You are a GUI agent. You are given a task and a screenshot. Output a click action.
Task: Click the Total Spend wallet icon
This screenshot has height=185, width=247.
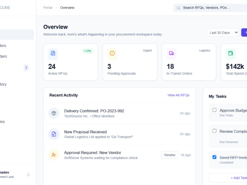230,53
